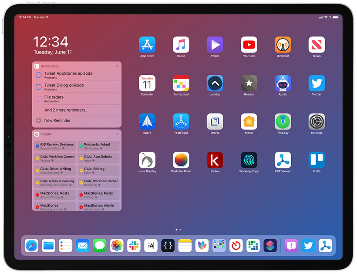This screenshot has height=274, width=357.
Task: Open the curly braces app in dock
Action: [x=168, y=246]
